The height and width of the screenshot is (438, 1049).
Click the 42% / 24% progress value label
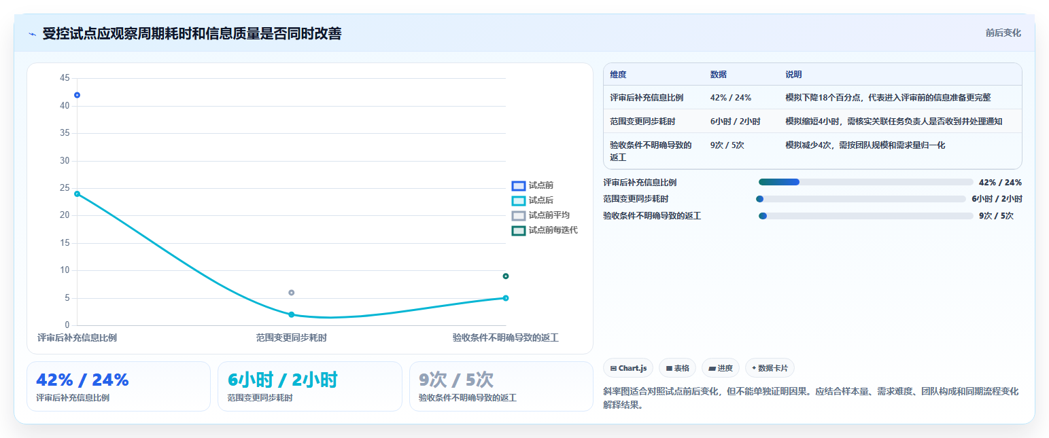coord(1000,182)
